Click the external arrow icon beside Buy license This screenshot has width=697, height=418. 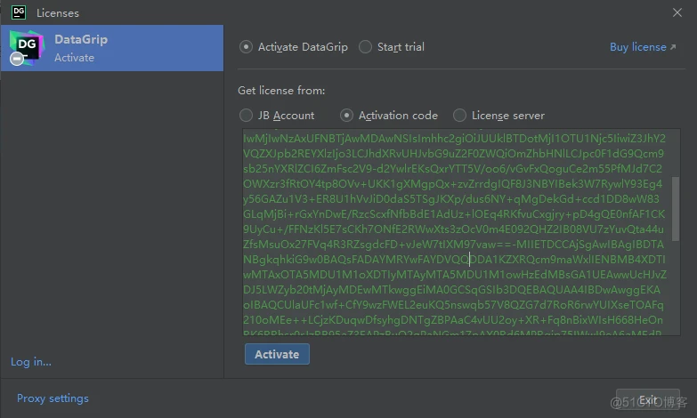click(672, 47)
